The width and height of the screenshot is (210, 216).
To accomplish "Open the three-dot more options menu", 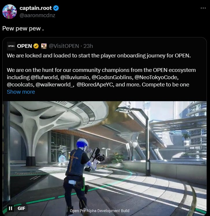I will coord(203,8).
